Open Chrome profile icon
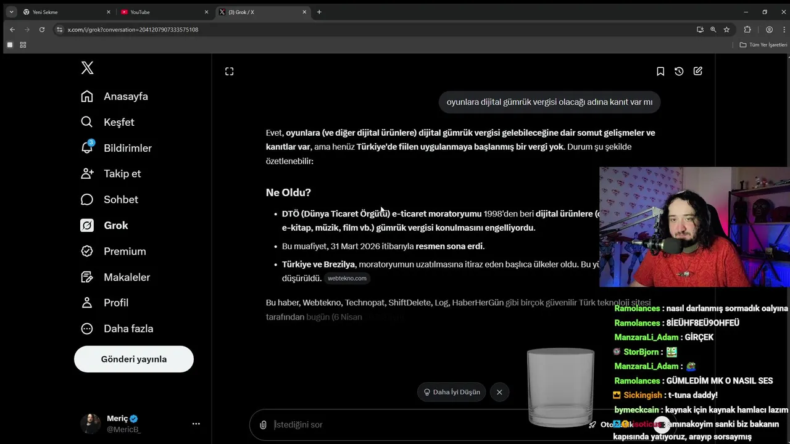This screenshot has width=790, height=444. click(769, 29)
